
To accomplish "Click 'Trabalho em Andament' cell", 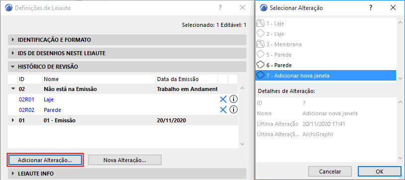I will point(187,89).
